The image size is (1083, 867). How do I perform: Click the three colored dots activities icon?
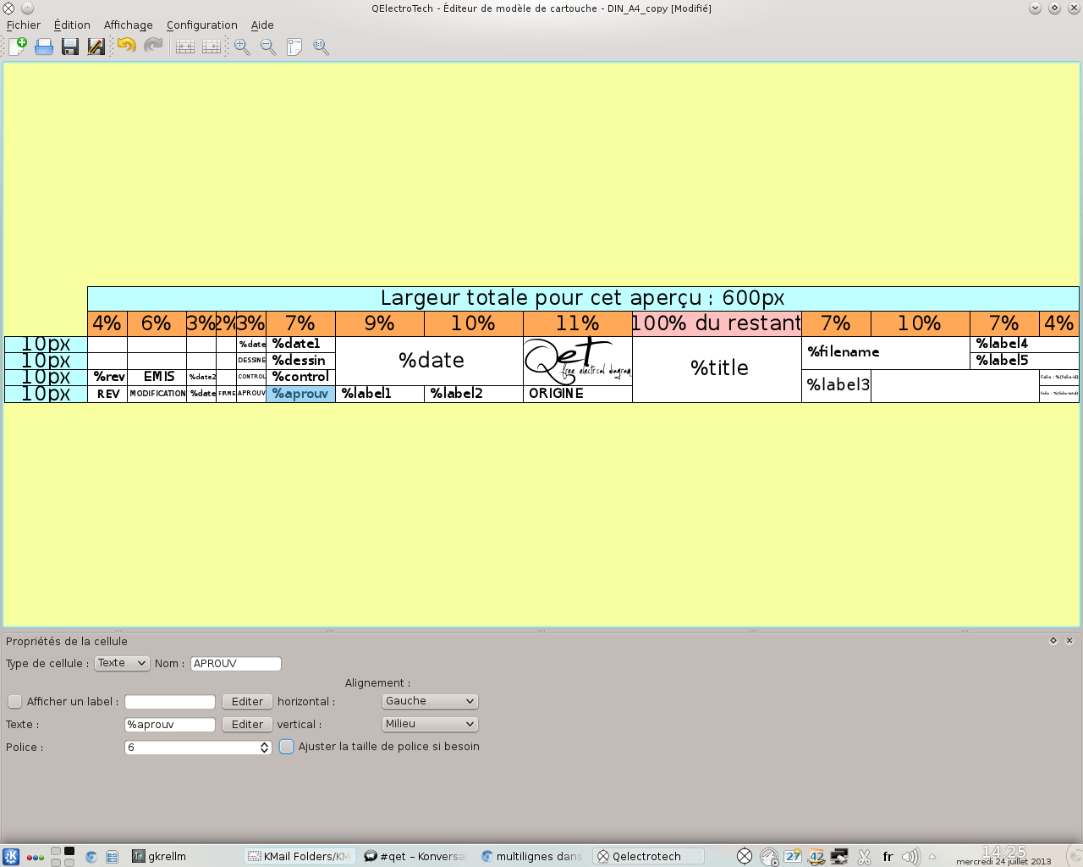(36, 857)
